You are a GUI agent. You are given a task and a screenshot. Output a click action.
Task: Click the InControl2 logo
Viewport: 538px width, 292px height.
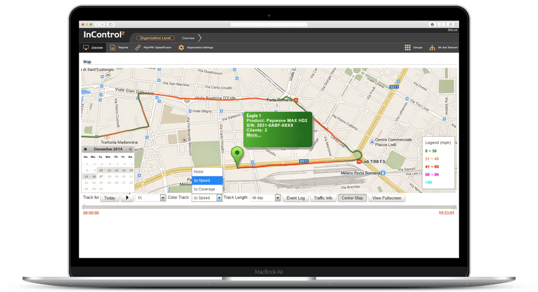[104, 35]
